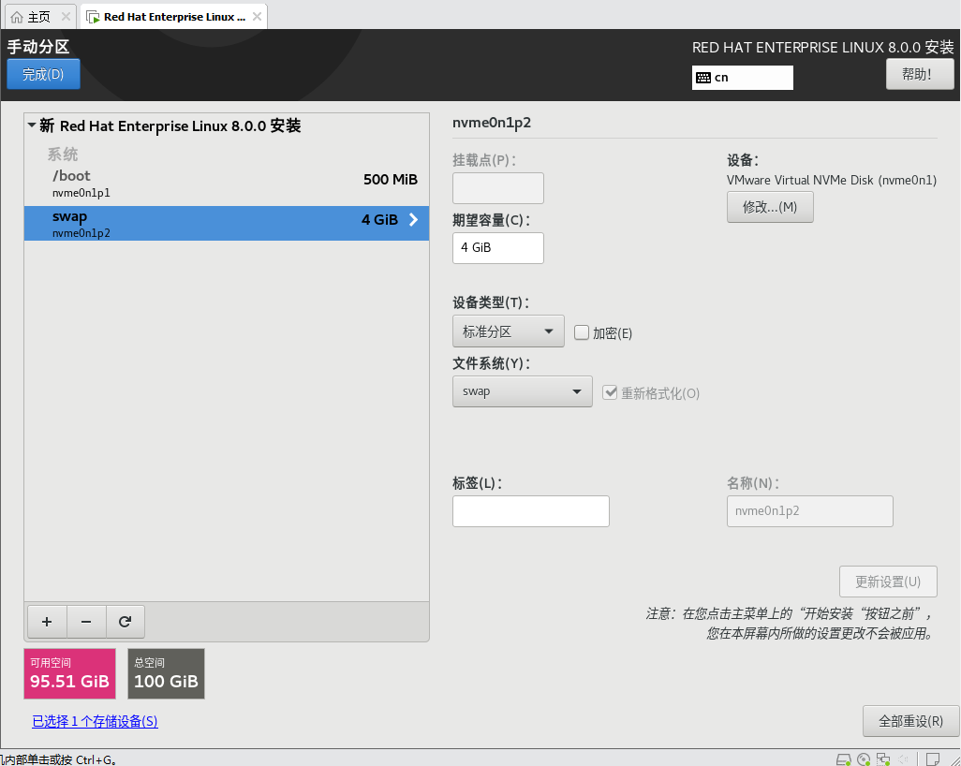Click the 名称(N) field showing nvme0n1p2
Image resolution: width=961 pixels, height=766 pixels.
[x=809, y=511]
